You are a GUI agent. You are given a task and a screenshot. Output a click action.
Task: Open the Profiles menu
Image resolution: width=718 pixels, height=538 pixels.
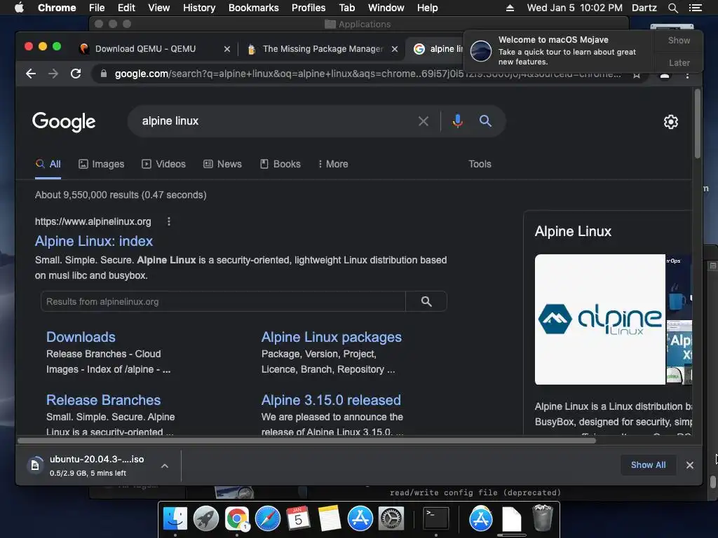pyautogui.click(x=309, y=8)
